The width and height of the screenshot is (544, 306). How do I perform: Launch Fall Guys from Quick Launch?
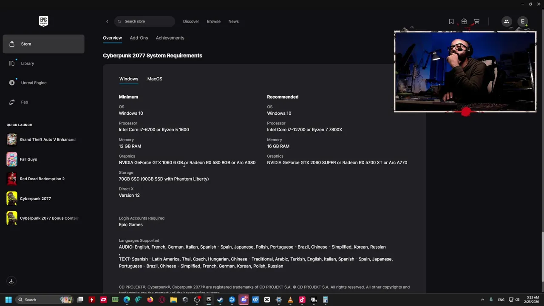43,159
